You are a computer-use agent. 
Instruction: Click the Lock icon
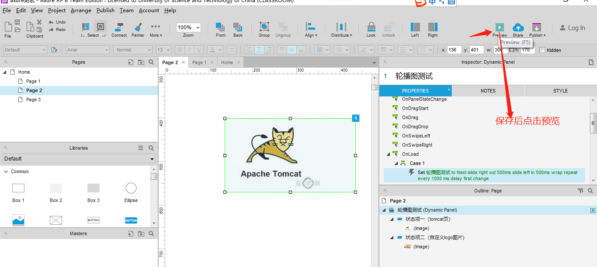[371, 27]
